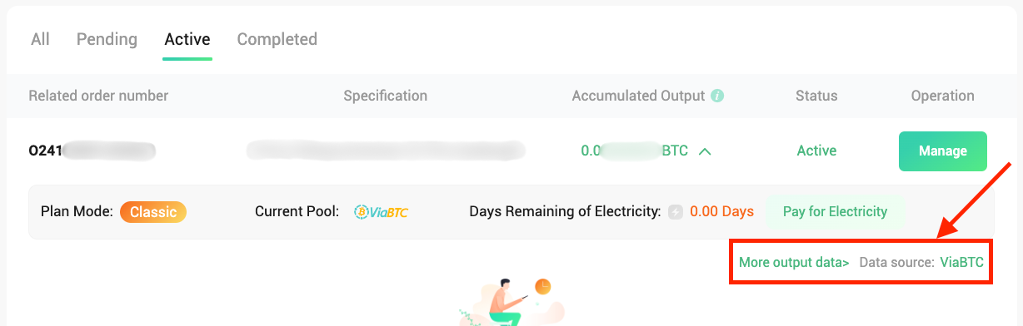Switch to the All tab
This screenshot has height=326, width=1023.
(40, 39)
